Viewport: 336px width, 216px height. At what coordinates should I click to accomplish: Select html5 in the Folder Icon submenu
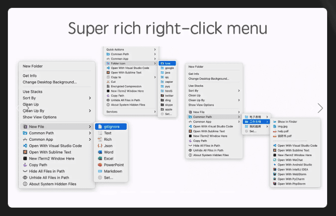pos(169,91)
